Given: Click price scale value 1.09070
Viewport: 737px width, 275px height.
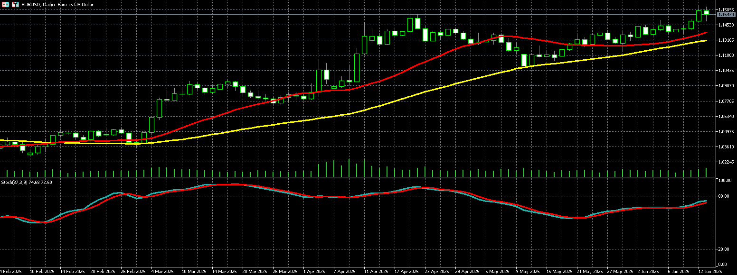Looking at the screenshot, I should coord(726,86).
